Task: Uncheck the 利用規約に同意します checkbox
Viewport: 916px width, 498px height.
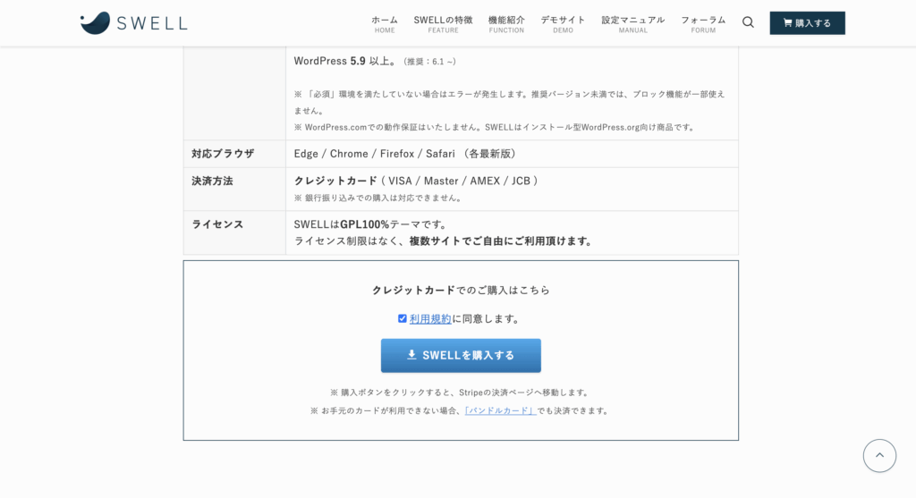Action: (x=403, y=318)
